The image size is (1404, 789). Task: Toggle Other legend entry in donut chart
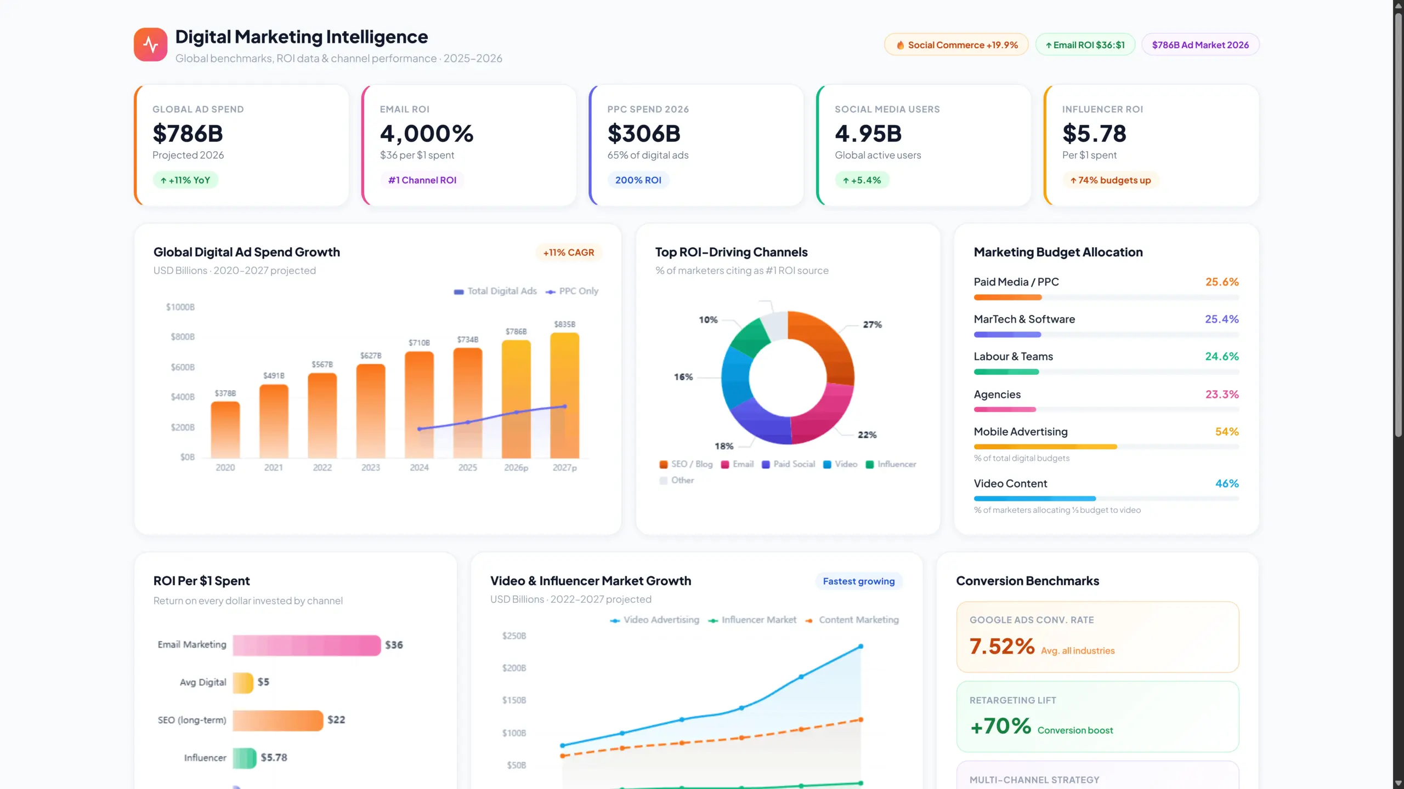coord(677,481)
